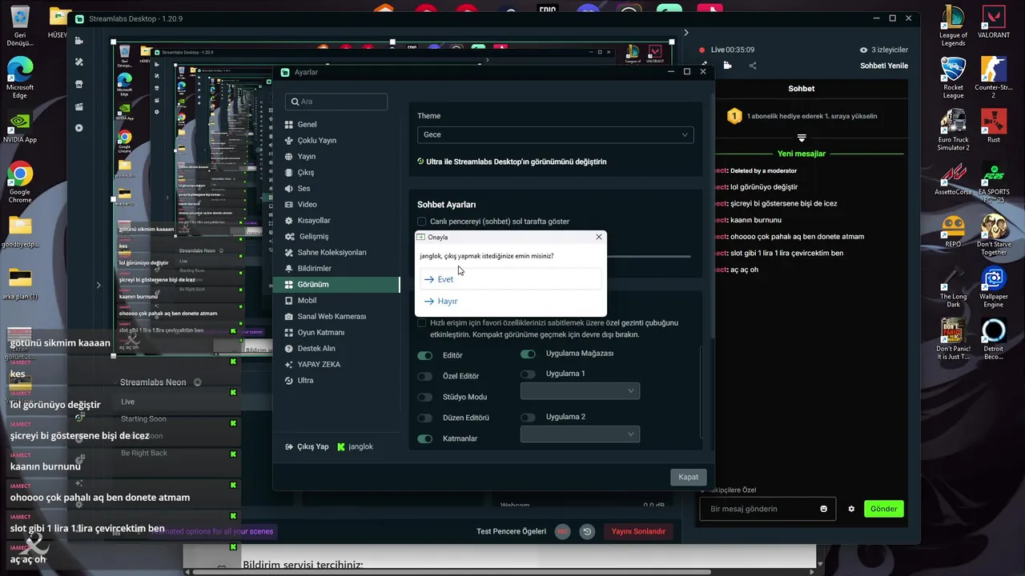Toggle the Uygulama Mağazası switch
The width and height of the screenshot is (1025, 576).
[528, 354]
